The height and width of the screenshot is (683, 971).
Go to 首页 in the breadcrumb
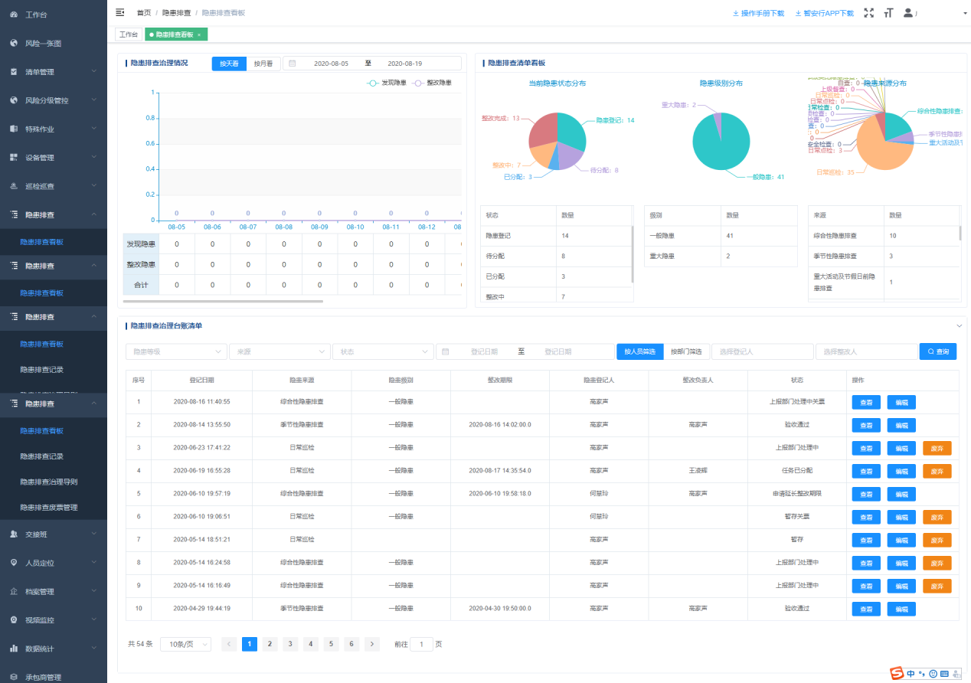[x=144, y=13]
